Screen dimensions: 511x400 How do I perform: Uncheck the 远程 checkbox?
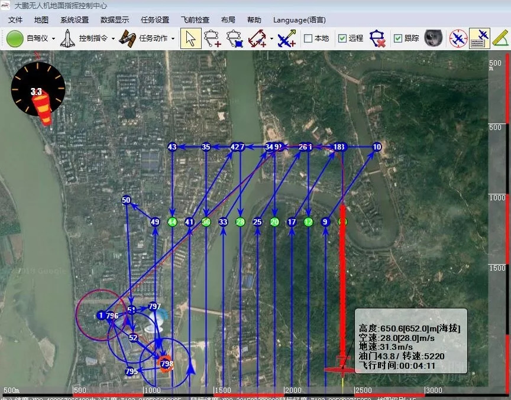(x=342, y=38)
